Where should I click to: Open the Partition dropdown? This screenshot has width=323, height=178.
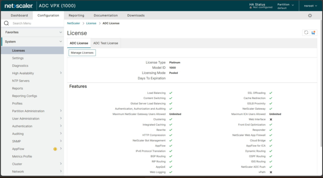pos(285,6)
